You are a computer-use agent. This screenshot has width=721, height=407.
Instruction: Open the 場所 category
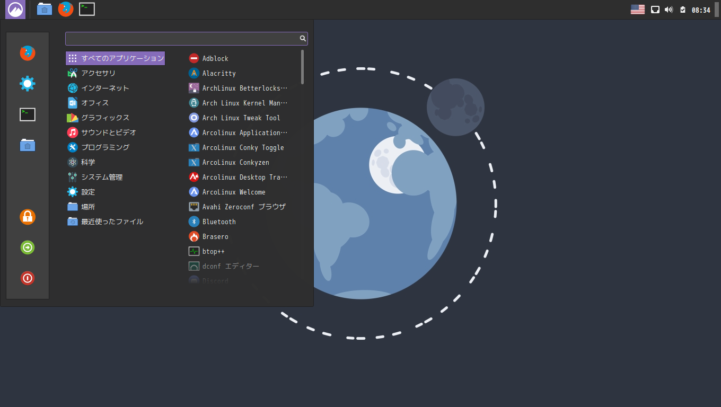(x=115, y=207)
